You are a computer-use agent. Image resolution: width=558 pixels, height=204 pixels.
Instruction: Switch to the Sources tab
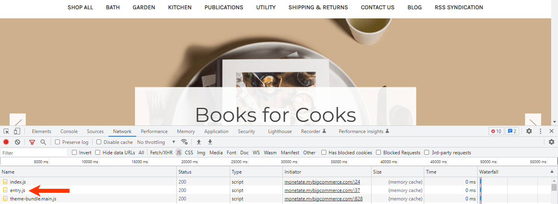95,131
